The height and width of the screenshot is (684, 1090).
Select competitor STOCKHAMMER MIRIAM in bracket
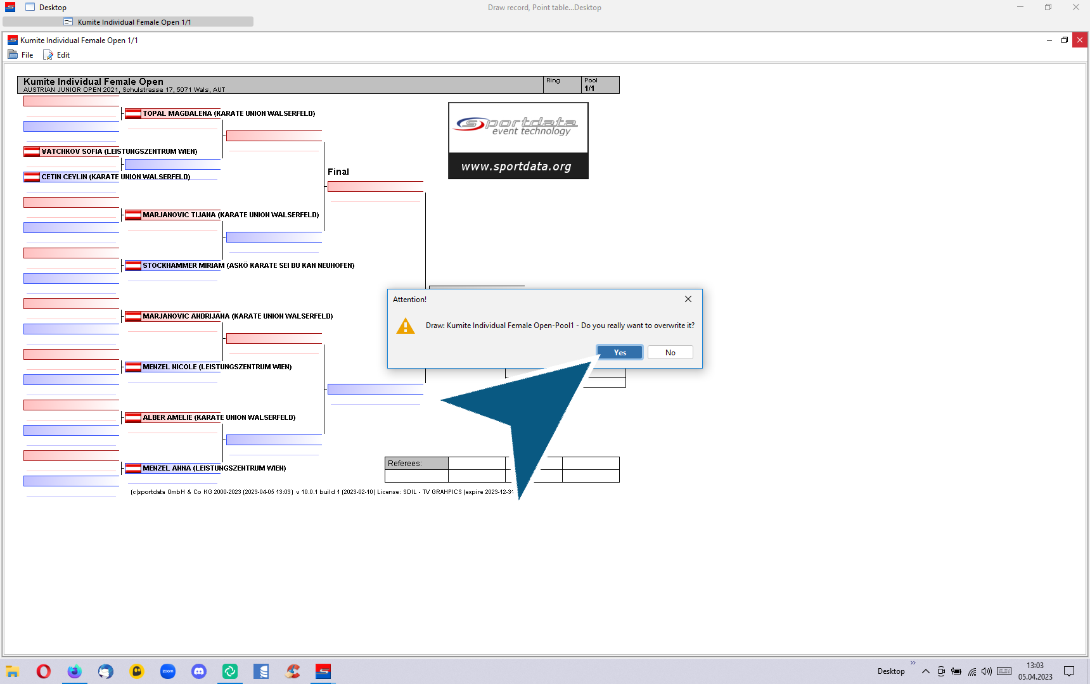[248, 265]
